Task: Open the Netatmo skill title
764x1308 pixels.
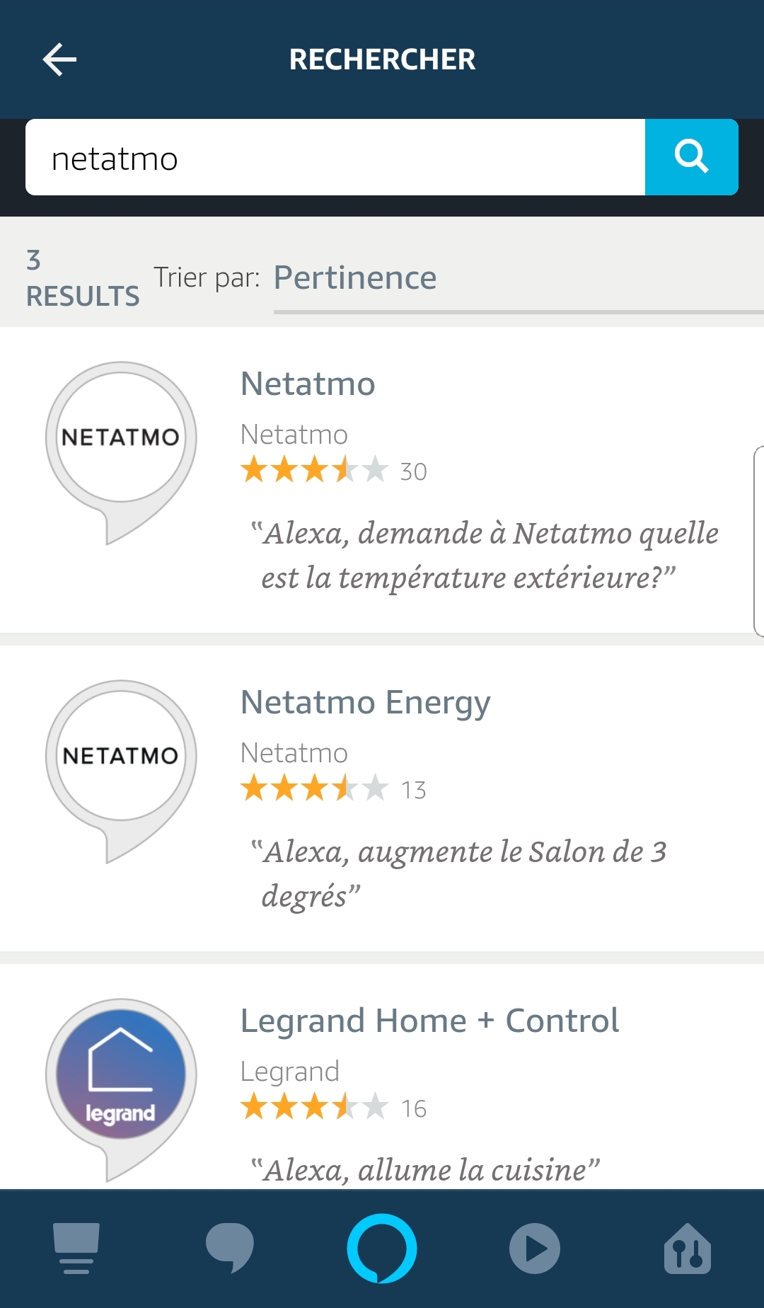Action: (x=308, y=384)
